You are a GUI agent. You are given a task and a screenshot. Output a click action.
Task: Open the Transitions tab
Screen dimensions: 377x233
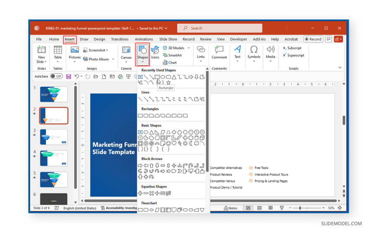click(x=120, y=39)
